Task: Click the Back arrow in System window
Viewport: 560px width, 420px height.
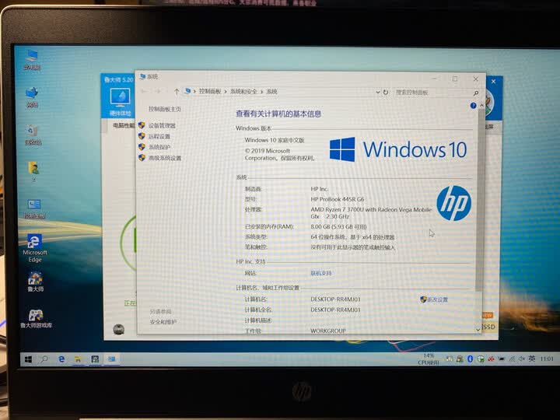Action: [145, 92]
